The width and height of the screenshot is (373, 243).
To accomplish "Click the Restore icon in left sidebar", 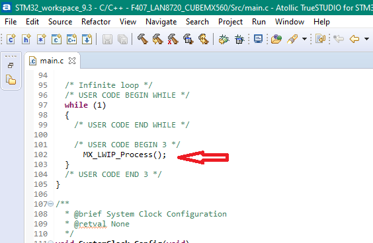I will (x=11, y=65).
